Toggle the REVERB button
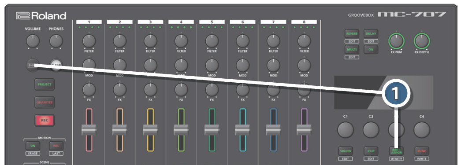Viewport: 461px width, 165px height. click(x=352, y=34)
